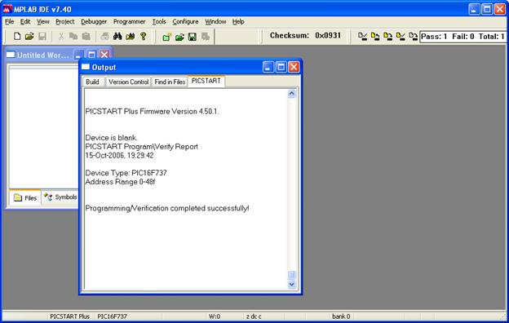
Task: Click the MPLAB IDE title bar logo
Action: [x=7, y=9]
